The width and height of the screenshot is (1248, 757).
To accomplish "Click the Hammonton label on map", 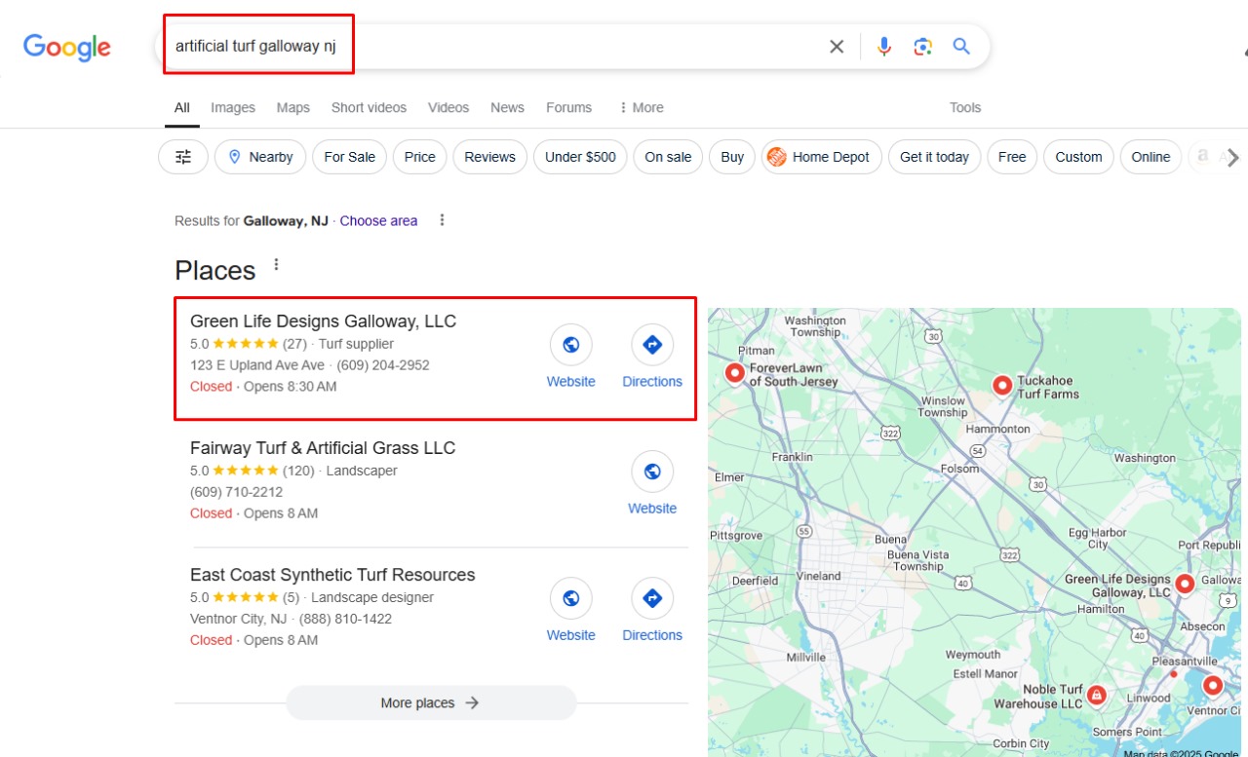I will click(997, 429).
